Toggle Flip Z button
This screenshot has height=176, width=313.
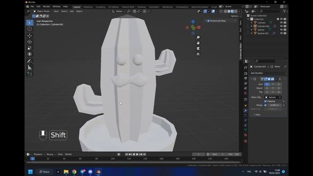(279, 92)
